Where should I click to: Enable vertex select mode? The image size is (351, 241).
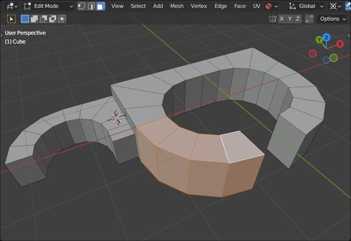pos(82,6)
